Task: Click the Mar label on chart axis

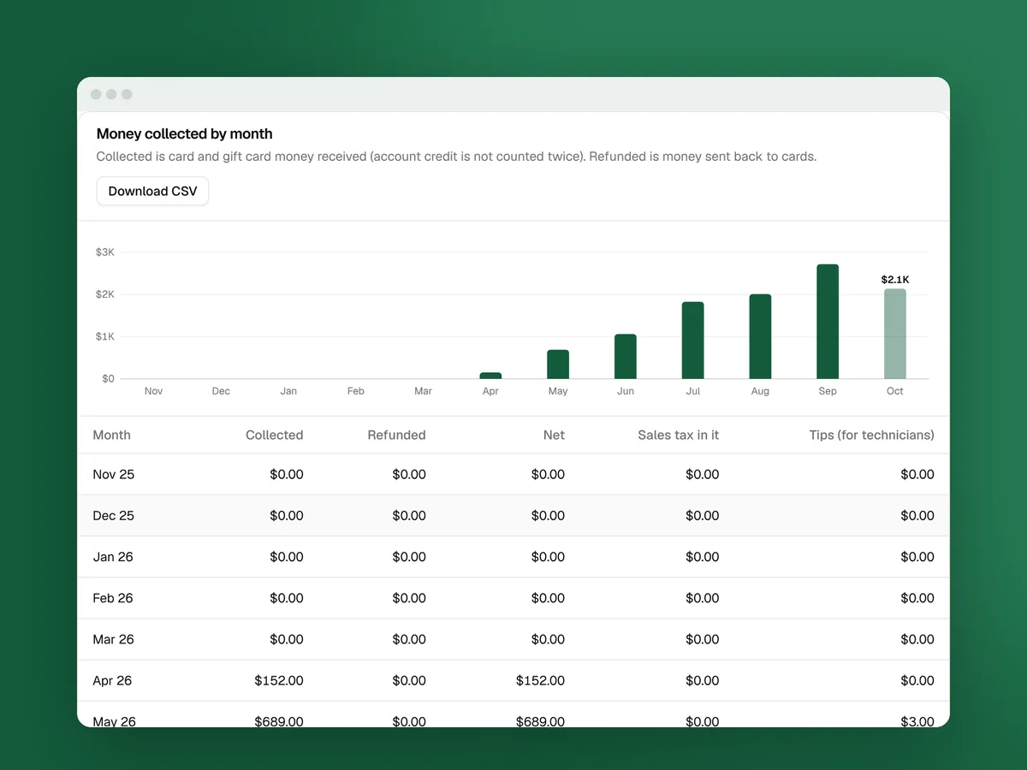Action: [x=423, y=391]
